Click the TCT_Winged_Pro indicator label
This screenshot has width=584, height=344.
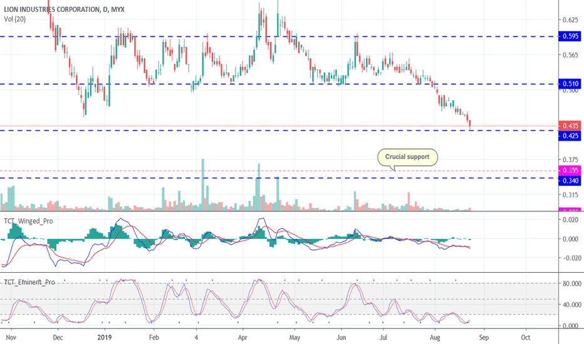28,221
